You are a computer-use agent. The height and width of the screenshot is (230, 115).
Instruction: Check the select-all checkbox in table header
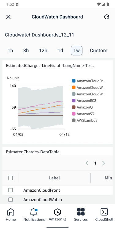(x=10, y=178)
